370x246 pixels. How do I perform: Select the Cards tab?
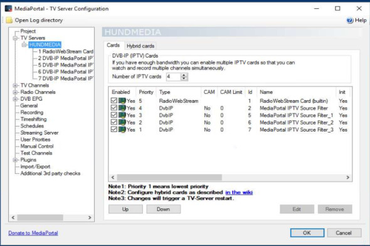114,45
